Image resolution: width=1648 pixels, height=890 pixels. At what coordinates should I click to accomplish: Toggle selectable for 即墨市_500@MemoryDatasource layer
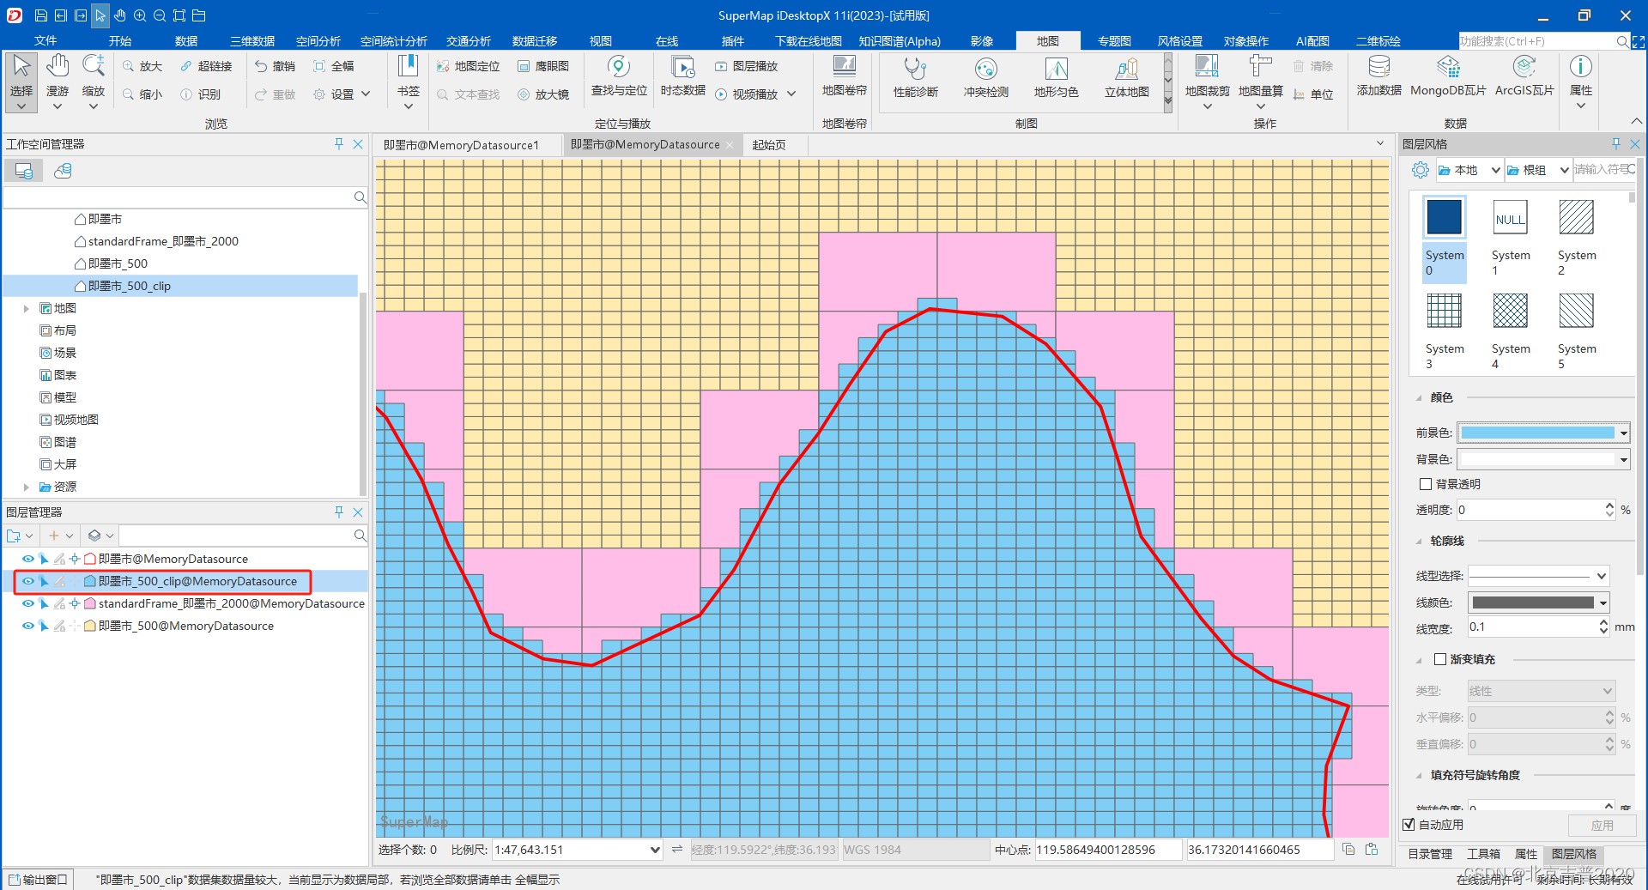(x=44, y=626)
